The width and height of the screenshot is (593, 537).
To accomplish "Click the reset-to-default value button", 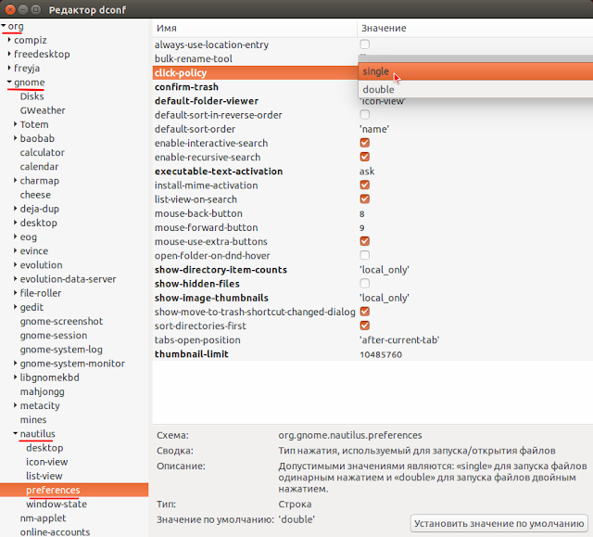I will click(x=498, y=523).
